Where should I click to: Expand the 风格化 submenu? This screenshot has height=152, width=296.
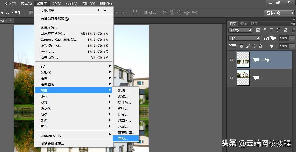click(x=74, y=72)
